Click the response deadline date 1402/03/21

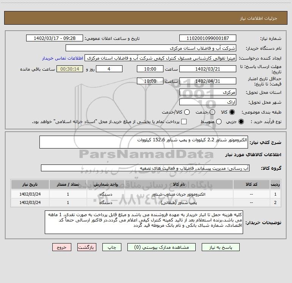pos(208,69)
